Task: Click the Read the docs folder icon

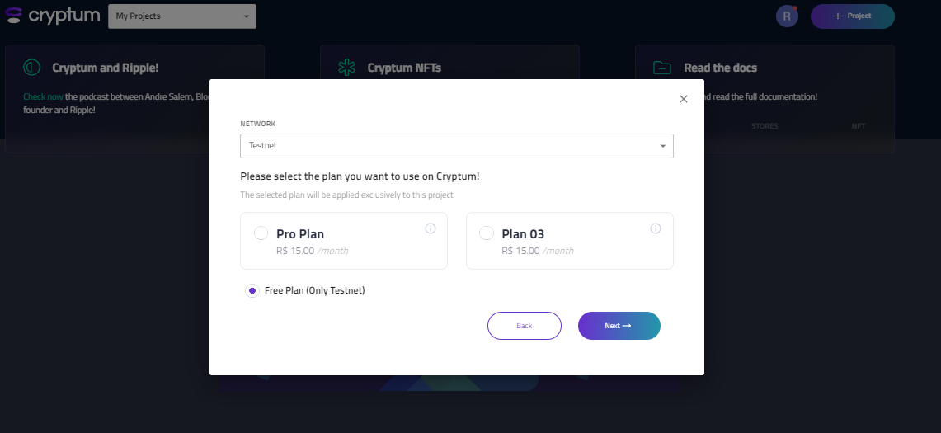Action: [x=662, y=68]
